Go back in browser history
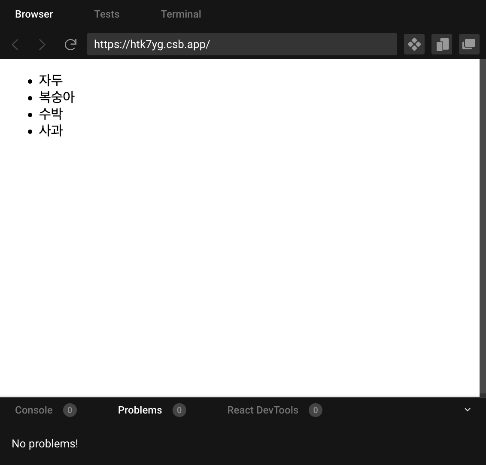The image size is (486, 465). [15, 44]
